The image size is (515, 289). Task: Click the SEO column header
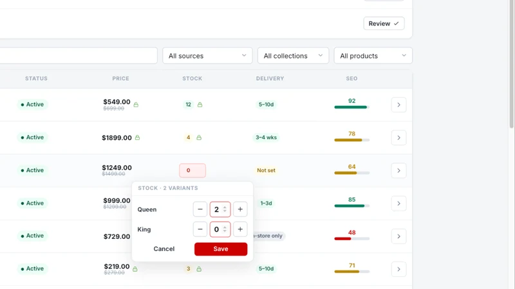[351, 78]
